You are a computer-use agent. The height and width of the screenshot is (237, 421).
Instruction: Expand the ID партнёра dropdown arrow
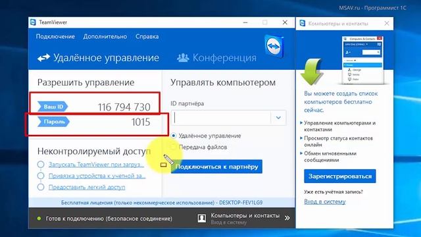pyautogui.click(x=278, y=118)
